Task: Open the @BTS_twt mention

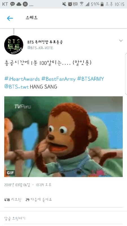Action: click(16, 87)
